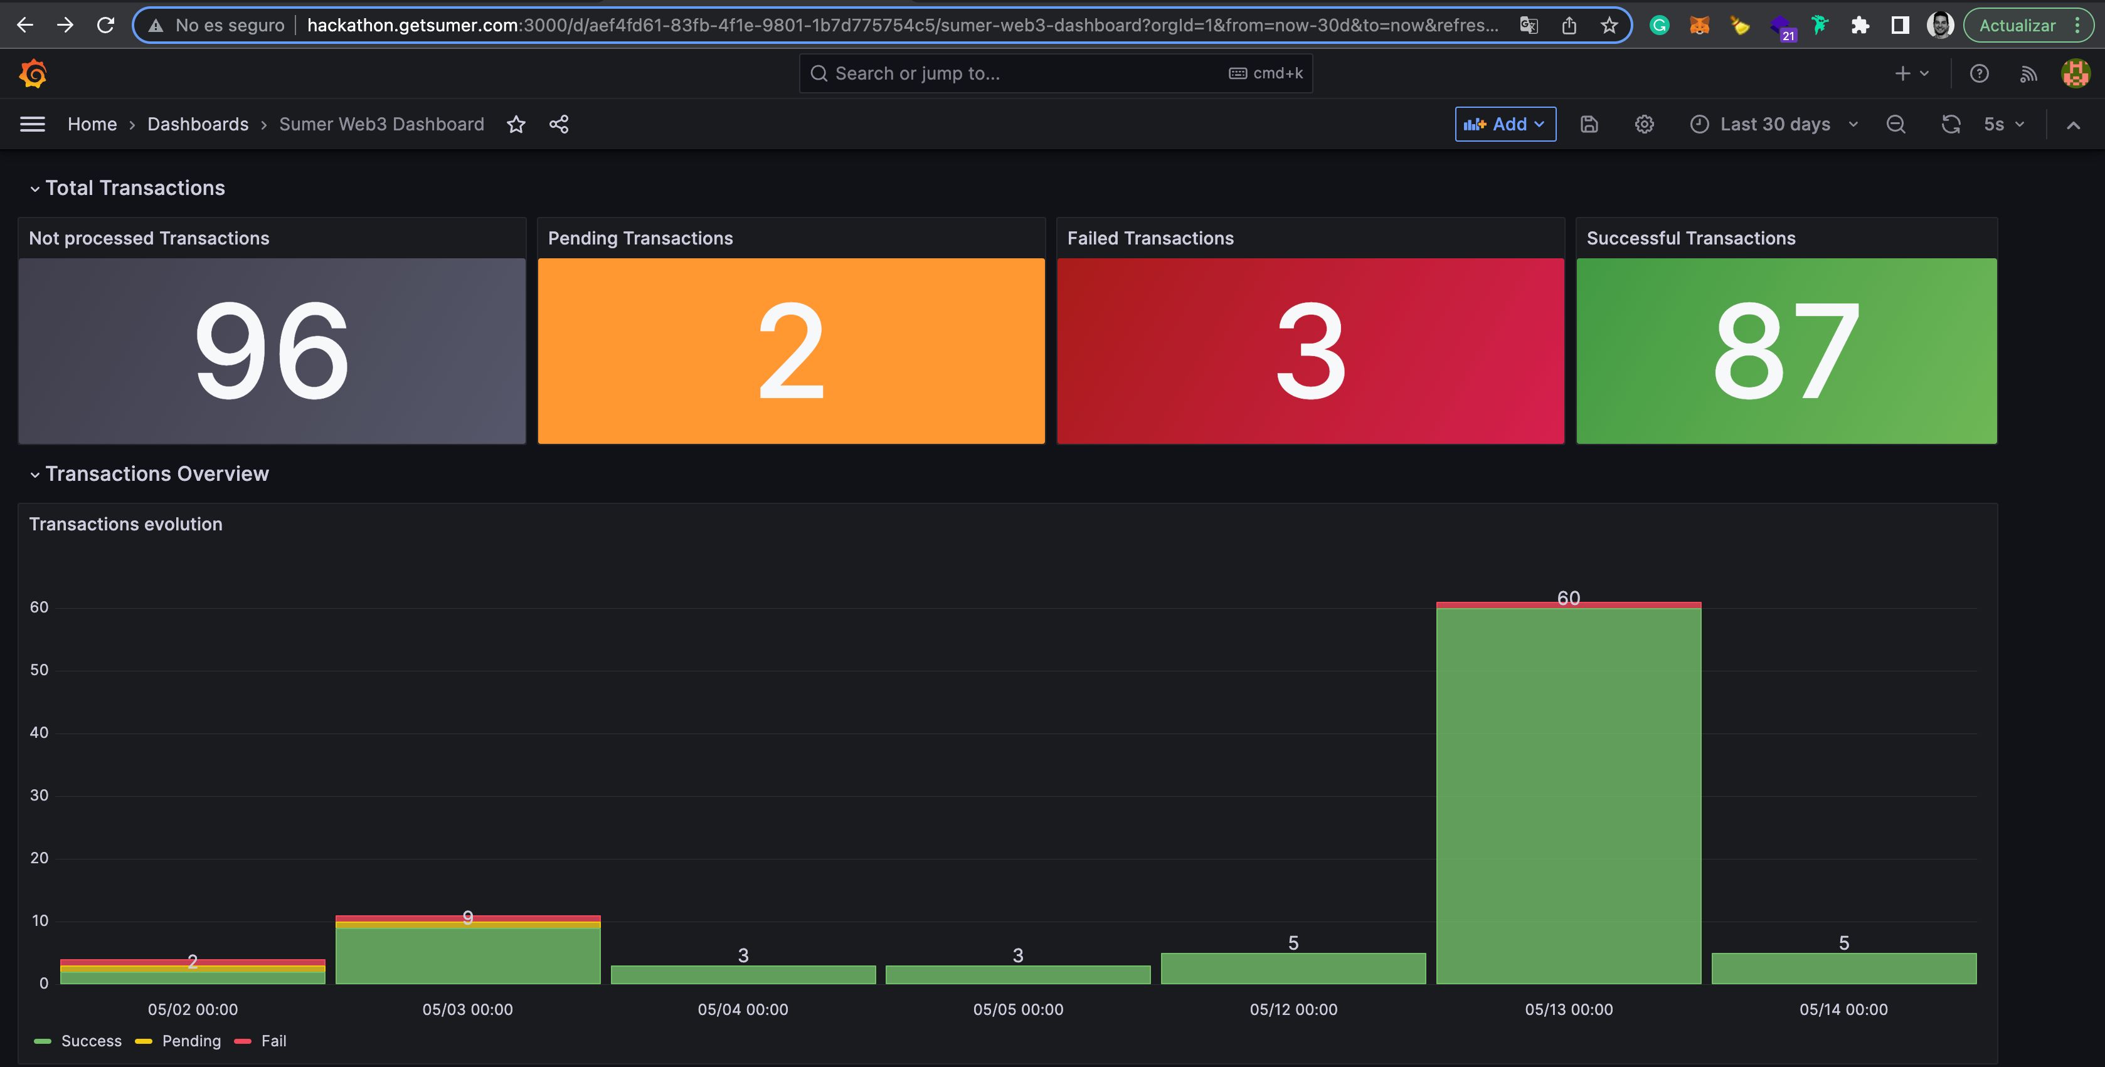Screen dimensions: 2105x1067
Task: Reload the browser page
Action: tap(105, 25)
